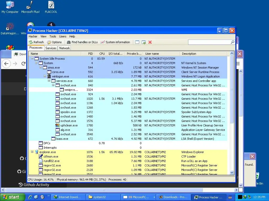This screenshot has width=269, height=201.
Task: Switch to the system32 taskbar button
Action: [x=103, y=197]
